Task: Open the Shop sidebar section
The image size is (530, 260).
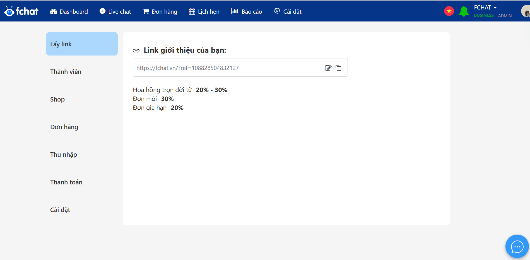Action: pos(57,99)
